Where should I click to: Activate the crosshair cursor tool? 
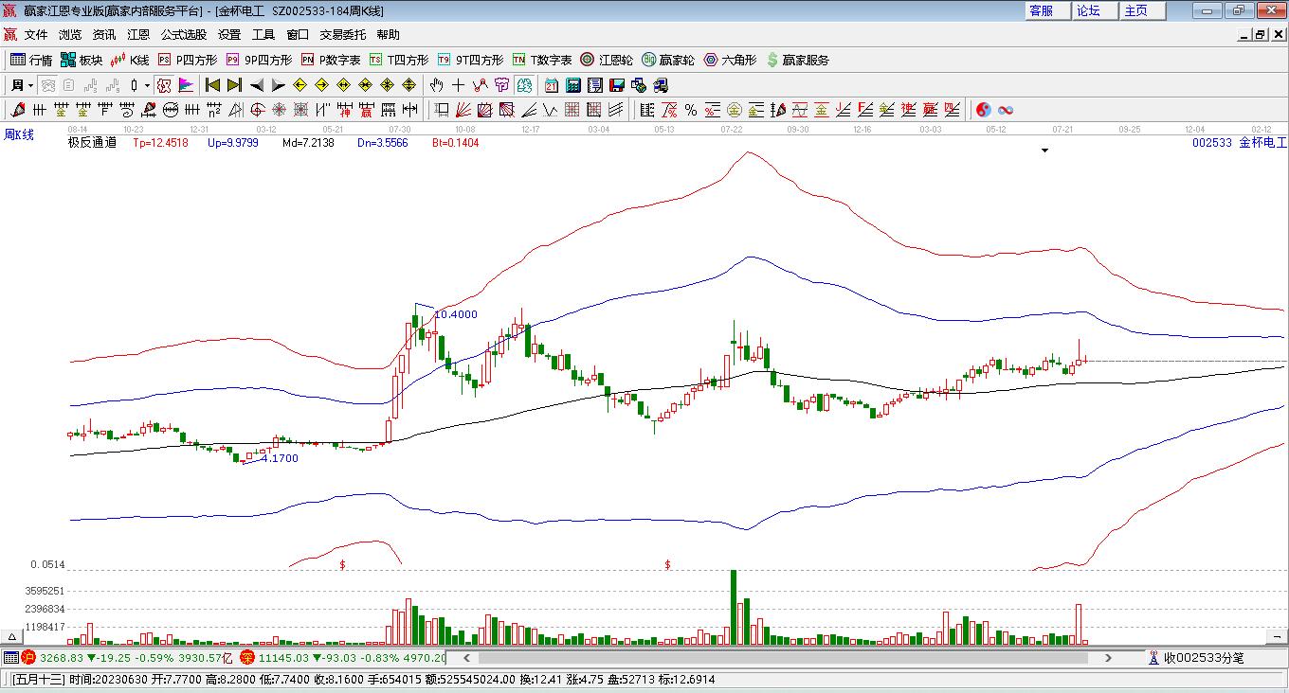(458, 85)
